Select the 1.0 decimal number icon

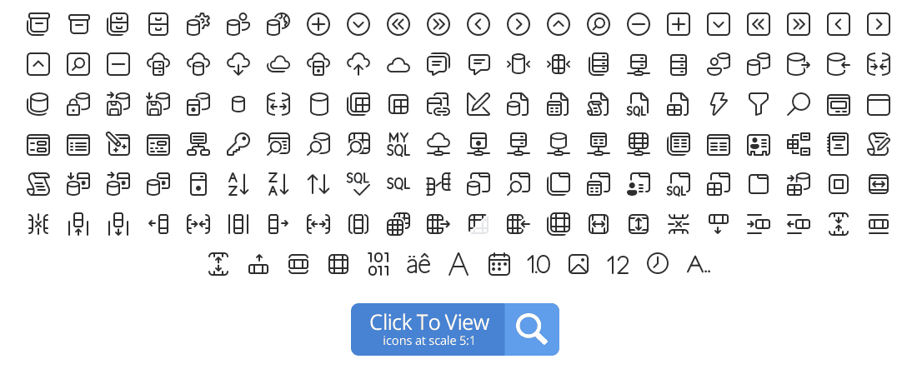(538, 265)
